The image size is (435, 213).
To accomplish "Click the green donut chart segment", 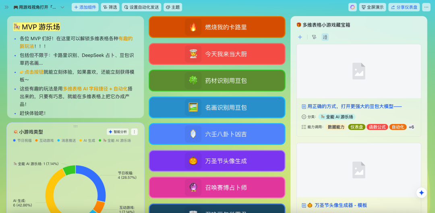I will (69, 170).
